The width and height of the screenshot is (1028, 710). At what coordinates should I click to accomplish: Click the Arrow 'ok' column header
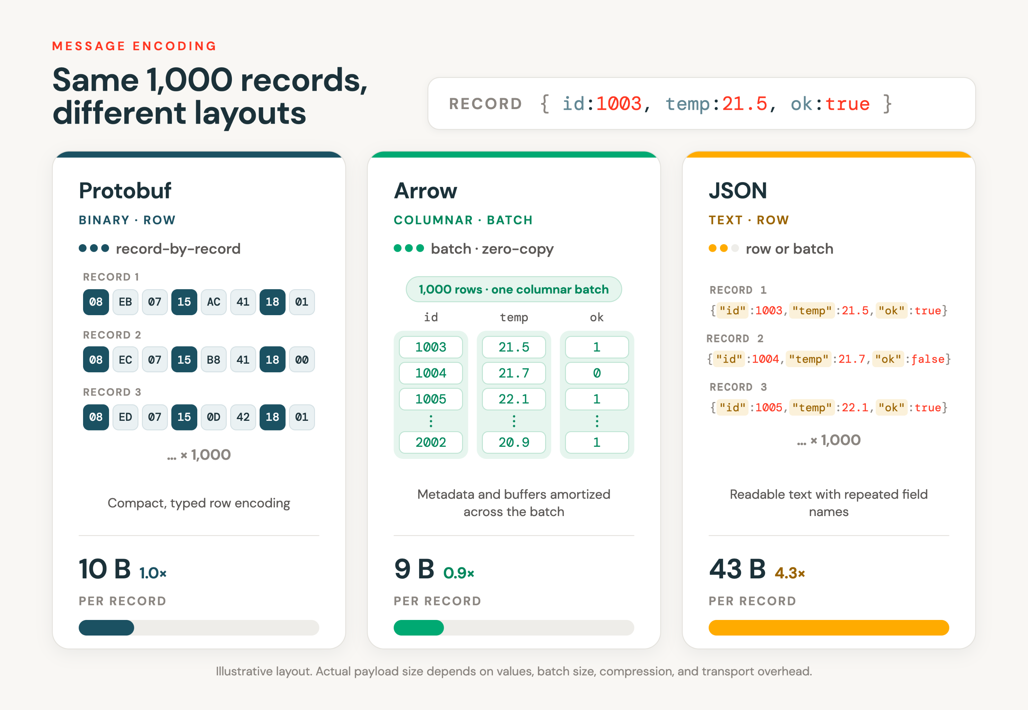click(597, 317)
